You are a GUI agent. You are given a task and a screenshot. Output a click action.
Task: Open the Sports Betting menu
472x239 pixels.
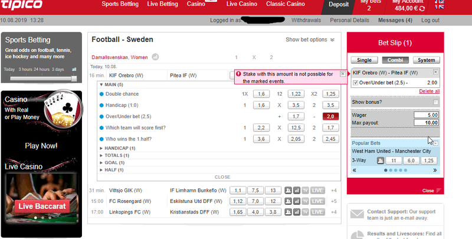[x=120, y=4]
